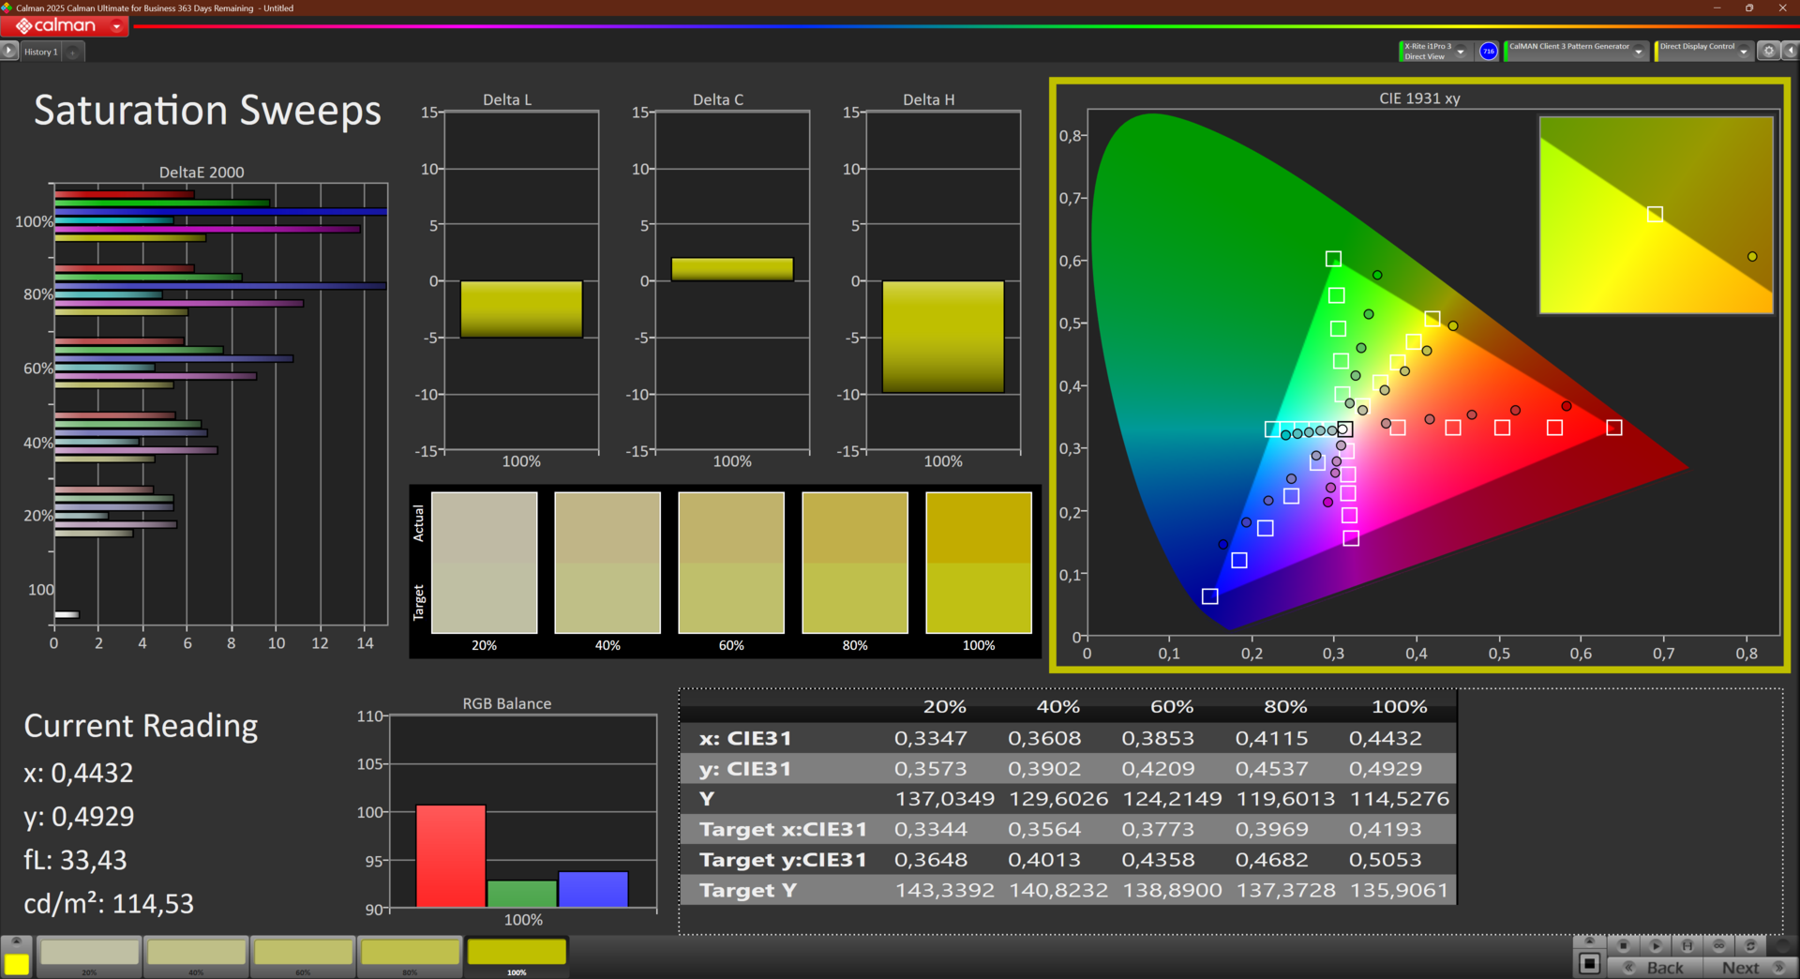Select the Target x:CIE31 row label
The image size is (1800, 979).
pyautogui.click(x=783, y=829)
